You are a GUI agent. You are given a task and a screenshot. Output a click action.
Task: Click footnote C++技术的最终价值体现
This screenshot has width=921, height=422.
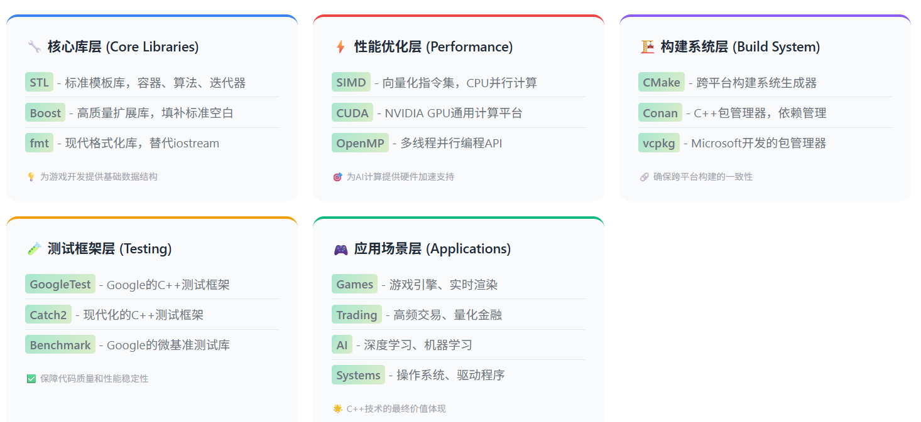click(x=396, y=409)
